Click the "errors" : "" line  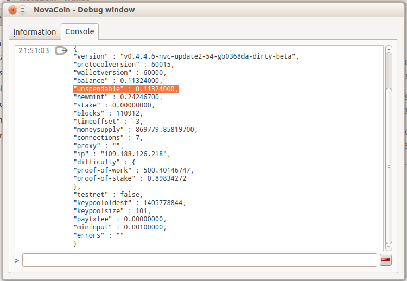pos(99,235)
